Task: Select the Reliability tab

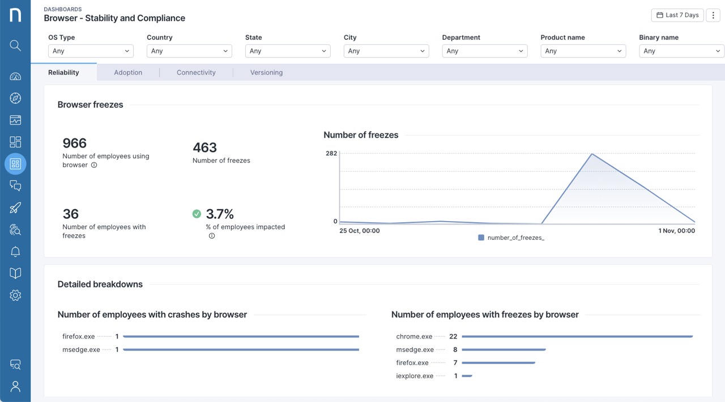Action: (x=63, y=73)
